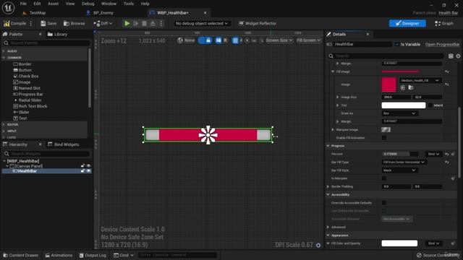Click the Stop simulation button
This screenshot has width=463, height=260.
click(144, 23)
